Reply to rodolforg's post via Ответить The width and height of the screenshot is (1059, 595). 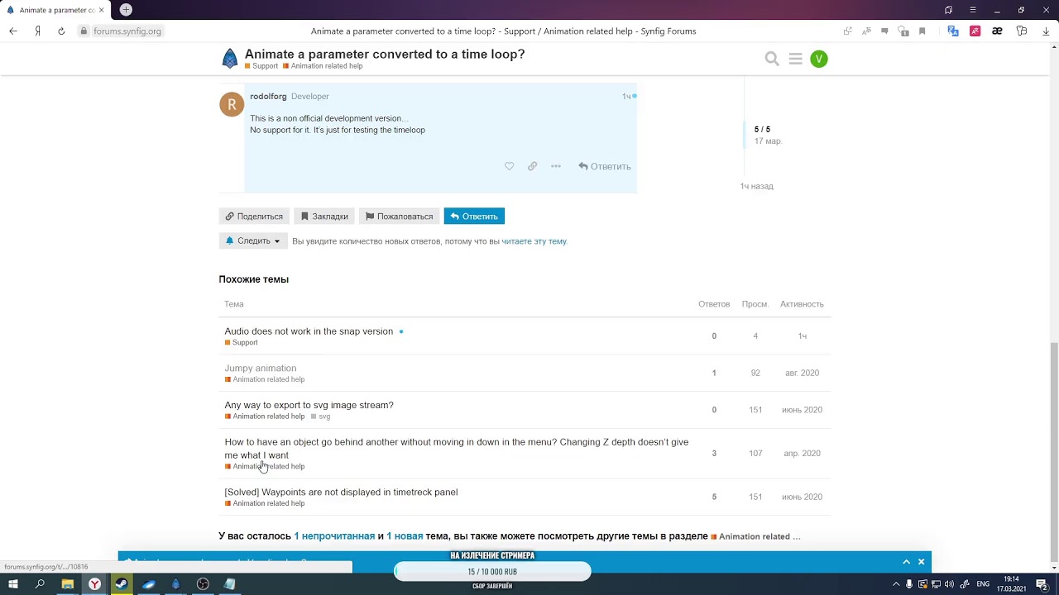(605, 166)
